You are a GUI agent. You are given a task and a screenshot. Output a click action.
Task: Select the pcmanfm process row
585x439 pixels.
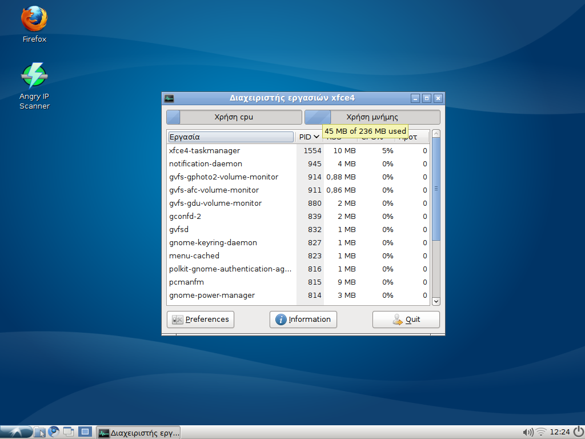(x=229, y=282)
